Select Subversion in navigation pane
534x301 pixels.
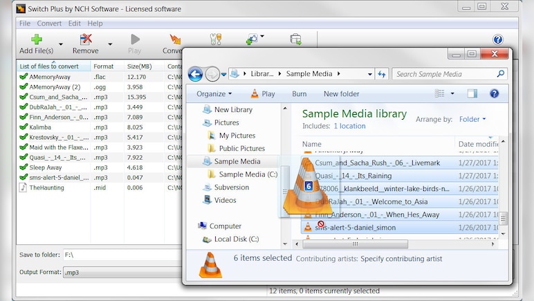coord(232,187)
